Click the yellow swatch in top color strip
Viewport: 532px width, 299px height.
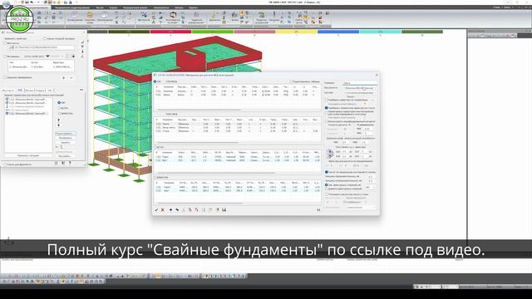coord(296,32)
